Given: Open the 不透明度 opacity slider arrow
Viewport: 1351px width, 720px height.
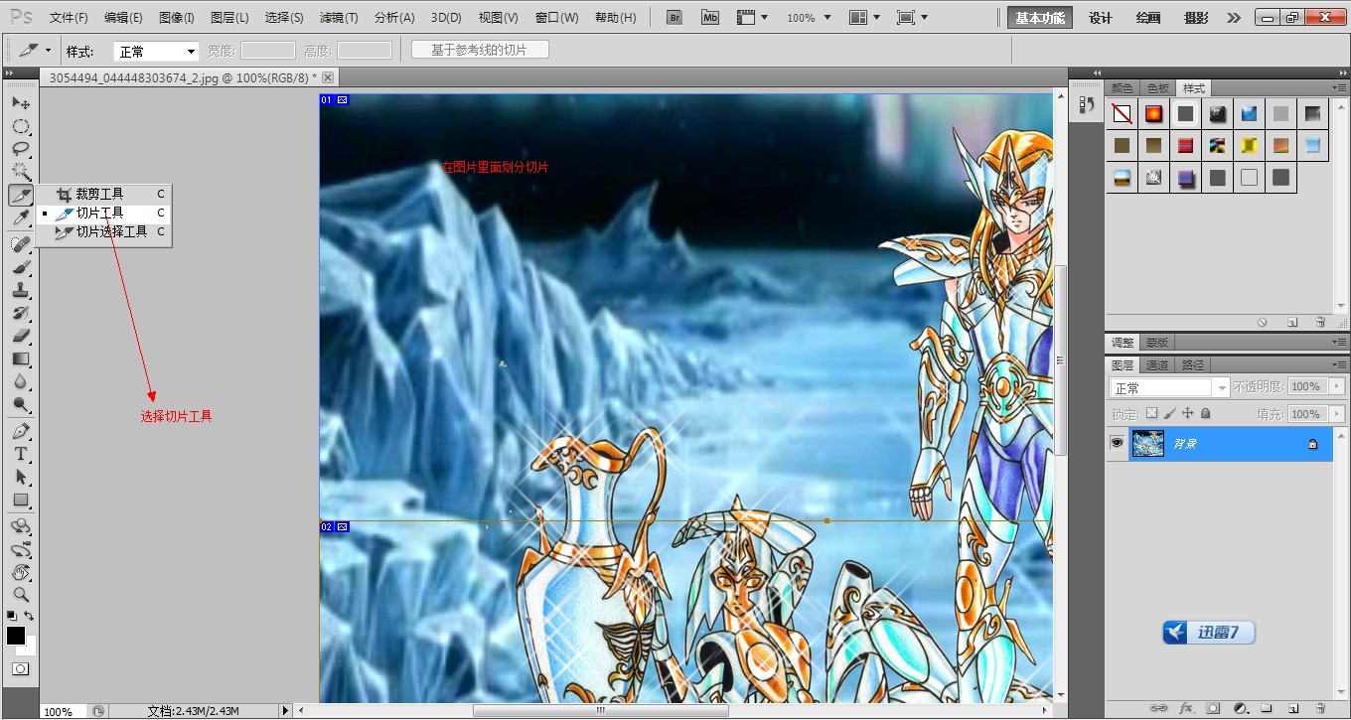Looking at the screenshot, I should (1337, 386).
